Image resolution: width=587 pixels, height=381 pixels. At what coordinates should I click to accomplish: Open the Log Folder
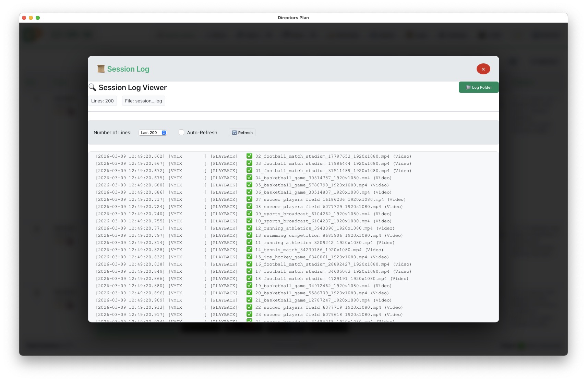(x=479, y=87)
